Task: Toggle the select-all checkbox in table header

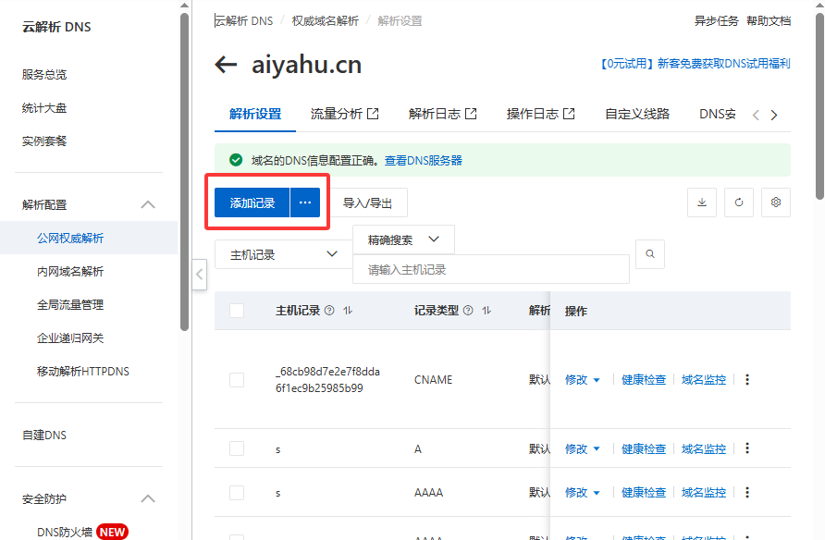Action: [237, 311]
